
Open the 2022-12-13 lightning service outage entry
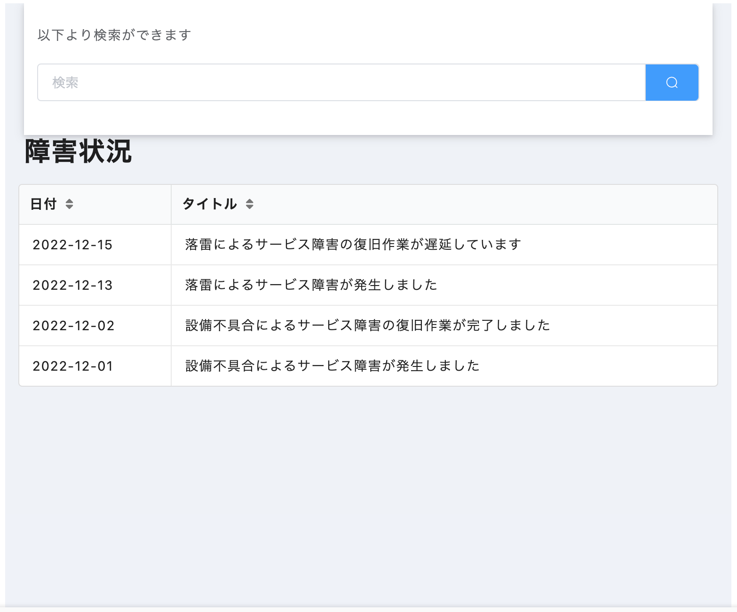click(x=310, y=285)
